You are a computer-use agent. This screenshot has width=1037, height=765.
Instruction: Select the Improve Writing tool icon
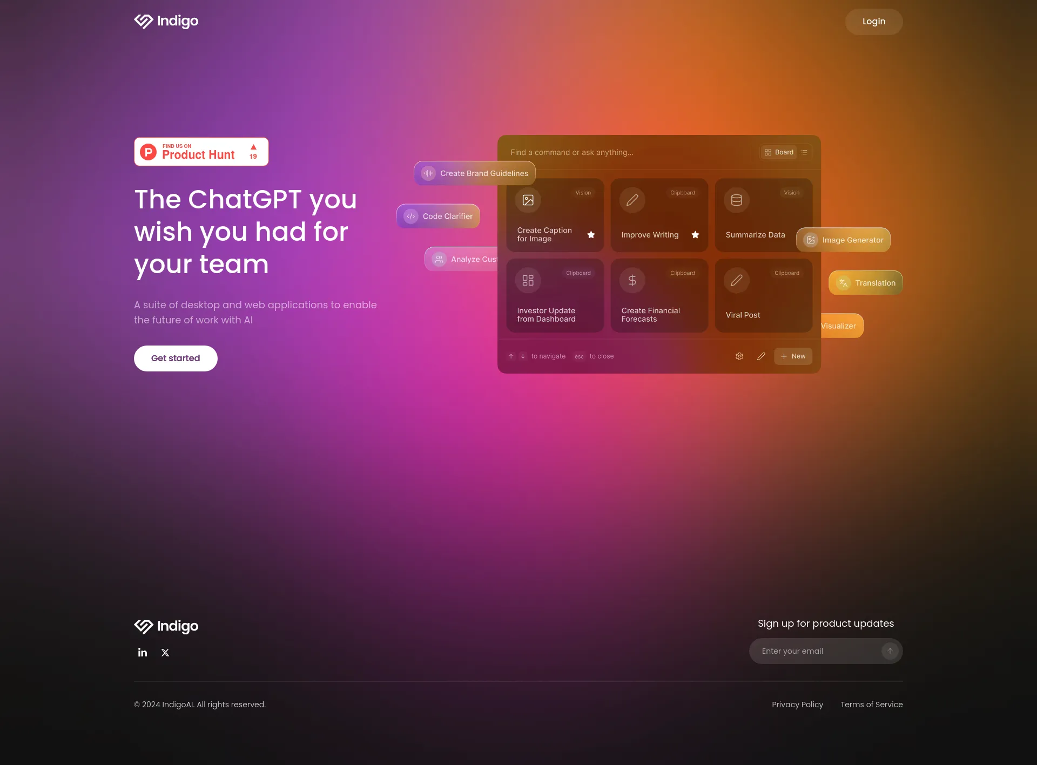(632, 200)
